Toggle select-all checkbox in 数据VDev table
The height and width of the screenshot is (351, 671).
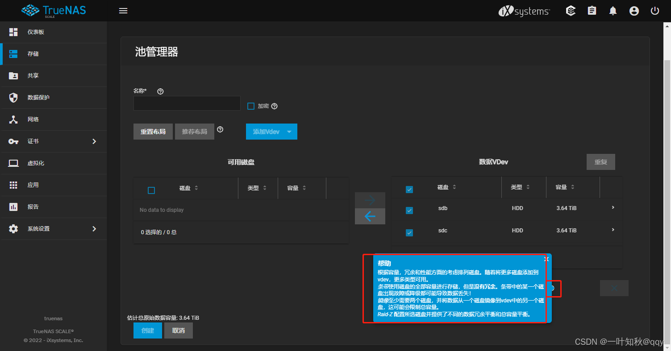pos(409,190)
